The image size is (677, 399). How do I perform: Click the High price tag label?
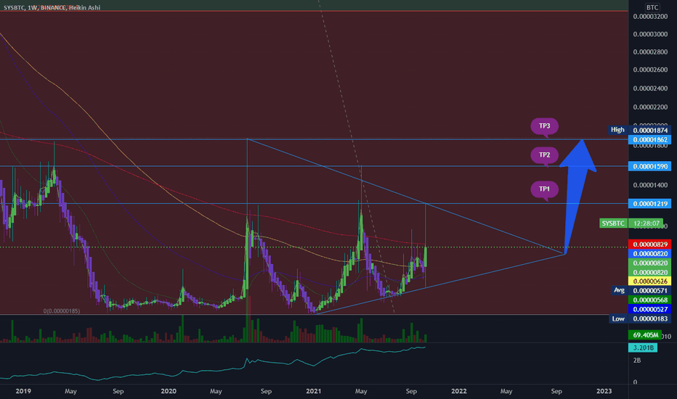click(617, 130)
